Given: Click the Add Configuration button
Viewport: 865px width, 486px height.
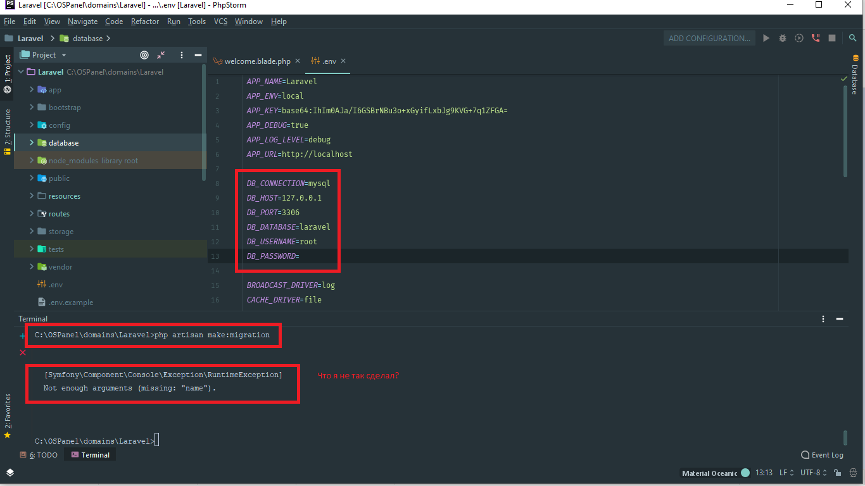Looking at the screenshot, I should [x=709, y=38].
